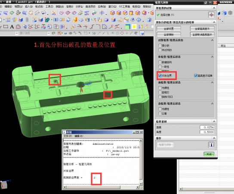Image resolution: width=234 pixels, height=194 pixels.
Task: Select the Rectangle sketch tool
Action: click(x=6, y=27)
